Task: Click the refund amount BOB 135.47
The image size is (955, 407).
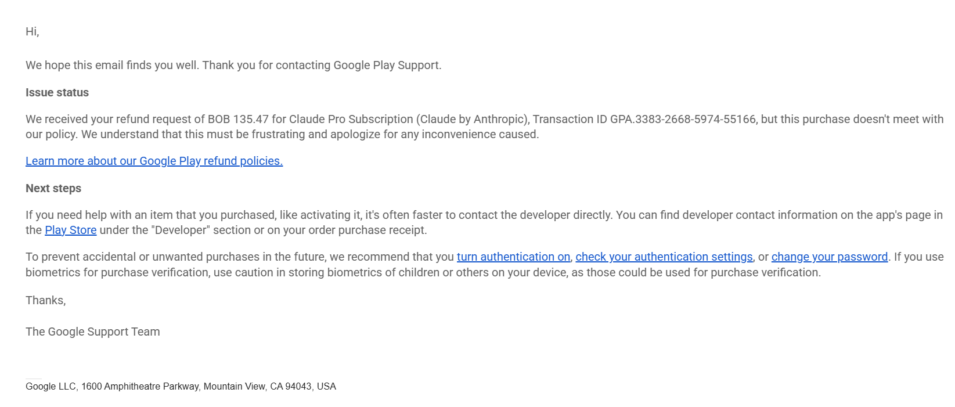Action: click(238, 119)
